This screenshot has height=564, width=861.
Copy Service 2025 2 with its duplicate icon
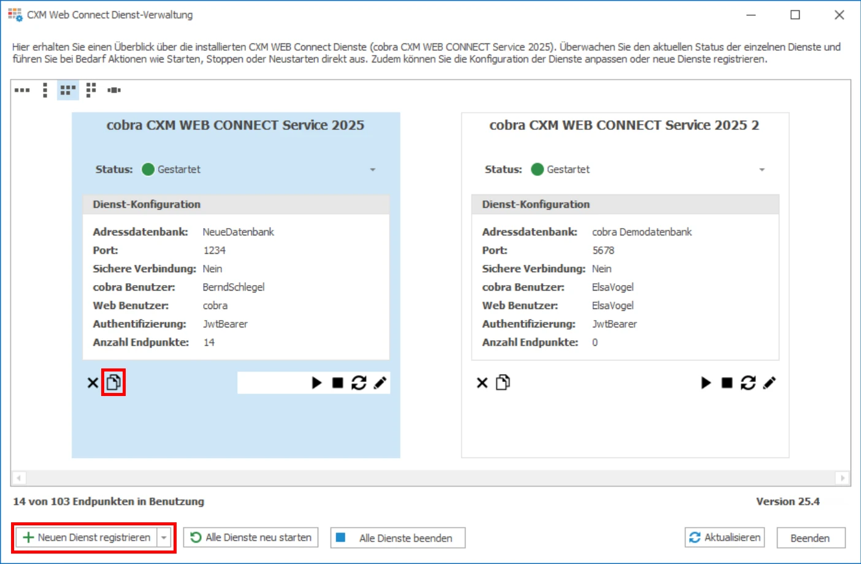503,383
